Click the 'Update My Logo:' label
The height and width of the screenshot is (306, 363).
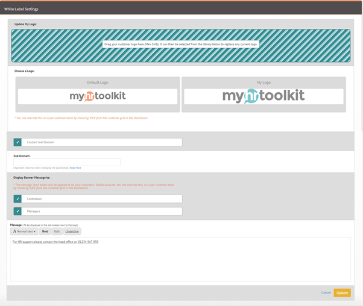(x=26, y=24)
